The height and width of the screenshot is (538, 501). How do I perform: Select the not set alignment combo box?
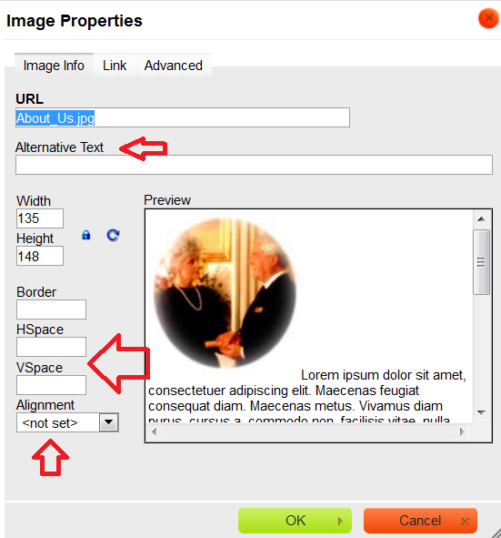pos(67,422)
